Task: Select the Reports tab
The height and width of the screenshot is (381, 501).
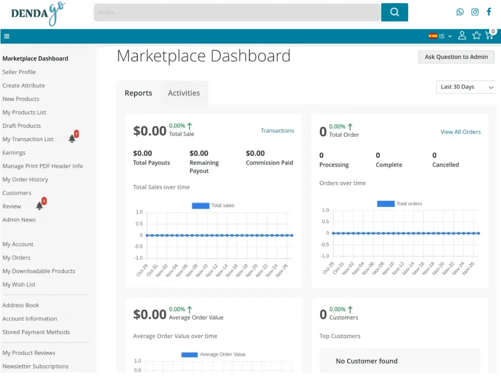Action: [x=138, y=93]
